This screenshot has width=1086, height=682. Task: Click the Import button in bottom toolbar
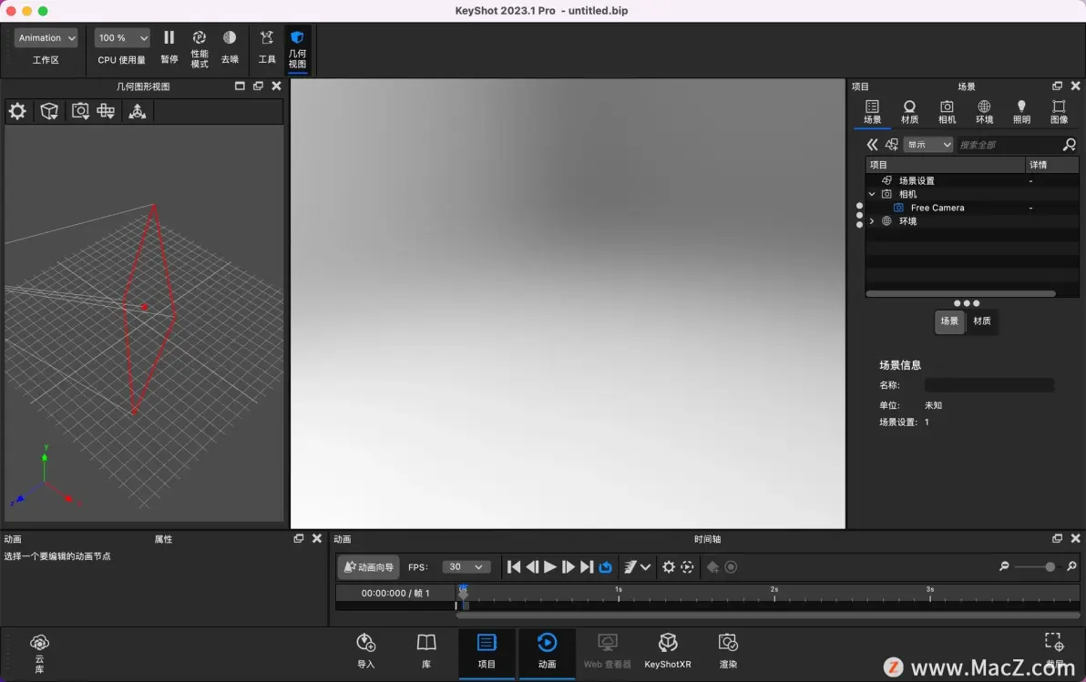tap(365, 652)
